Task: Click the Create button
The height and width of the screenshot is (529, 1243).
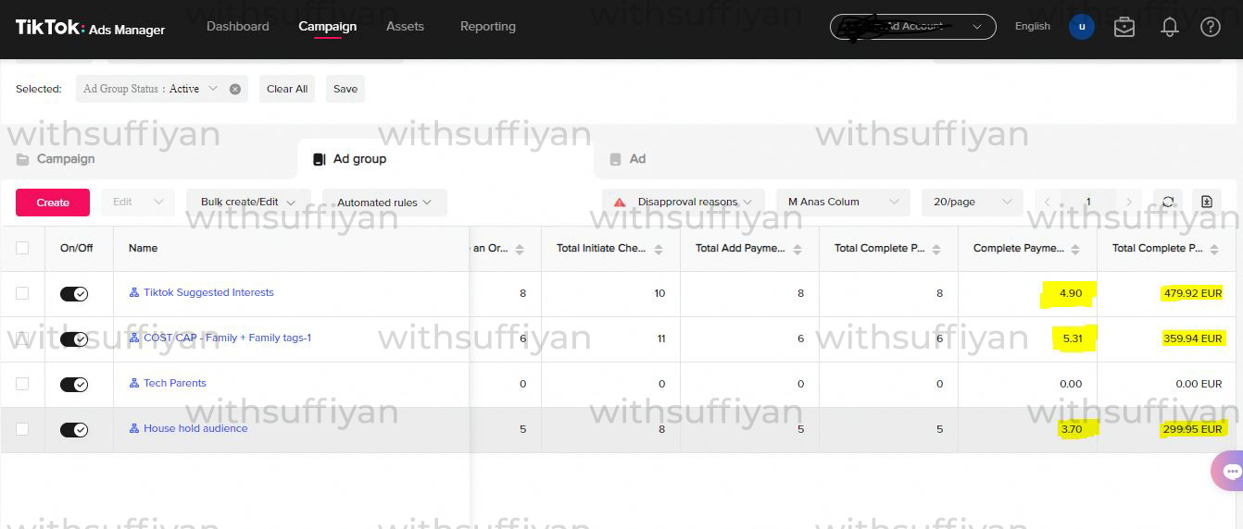Action: (53, 203)
